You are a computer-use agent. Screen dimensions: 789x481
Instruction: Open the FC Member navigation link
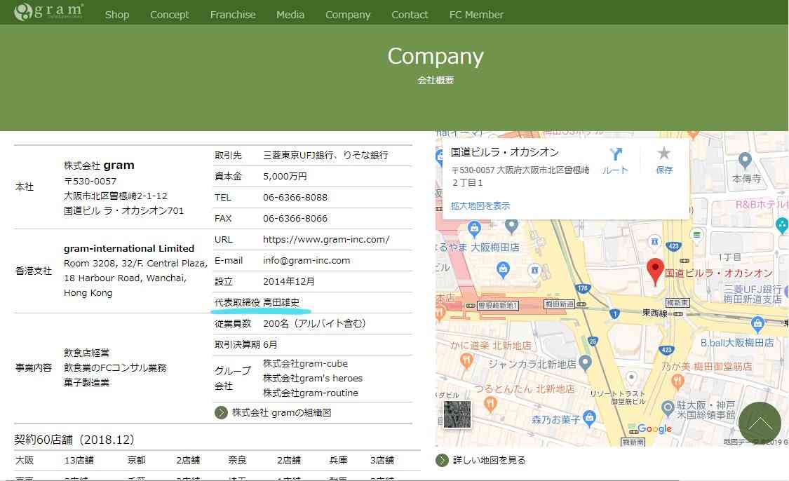(476, 15)
